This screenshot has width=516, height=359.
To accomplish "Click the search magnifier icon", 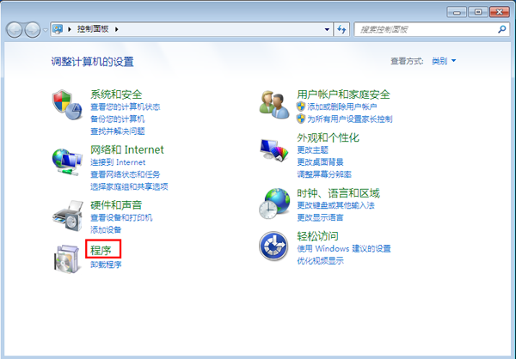I will (502, 29).
